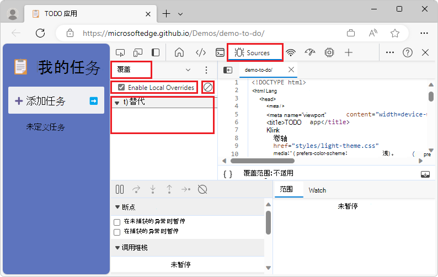Open the Performance tool icon
The image size is (438, 277).
pyautogui.click(x=310, y=52)
